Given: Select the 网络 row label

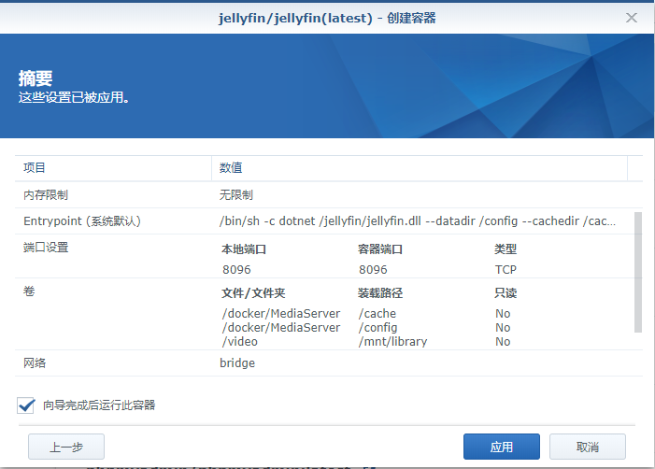Looking at the screenshot, I should tap(35, 362).
